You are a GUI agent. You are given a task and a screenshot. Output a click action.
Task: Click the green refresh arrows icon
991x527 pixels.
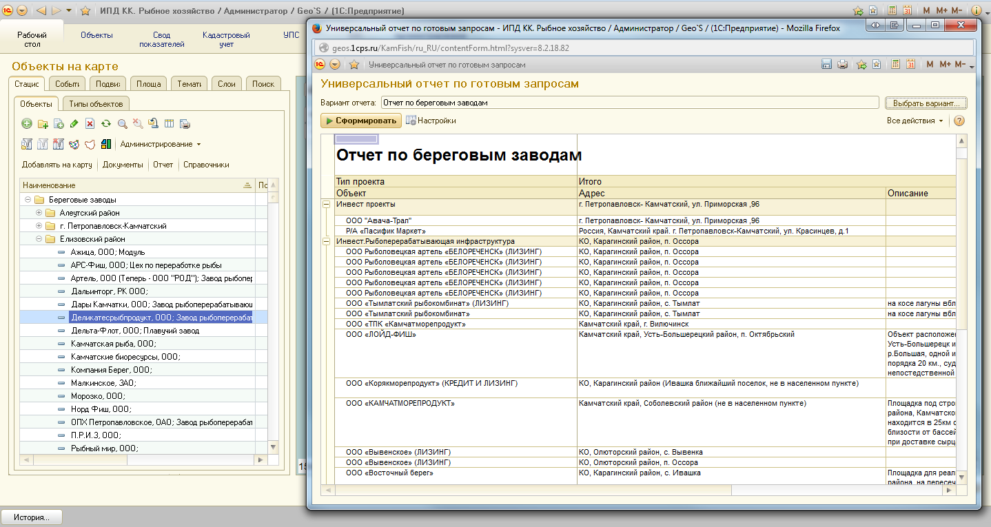pyautogui.click(x=105, y=124)
